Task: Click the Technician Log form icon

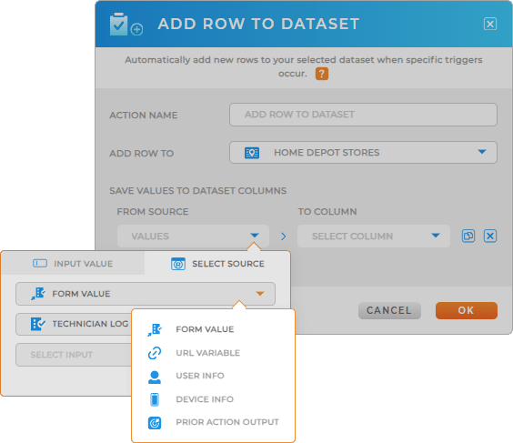Action: point(38,324)
